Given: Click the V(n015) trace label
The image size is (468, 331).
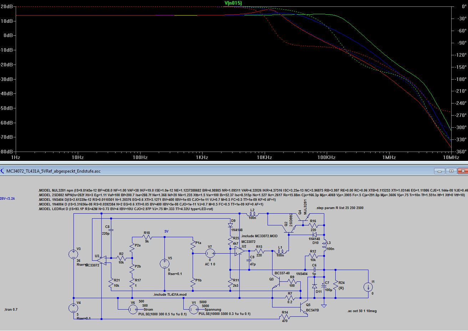Looking at the screenshot, I should [233, 3].
